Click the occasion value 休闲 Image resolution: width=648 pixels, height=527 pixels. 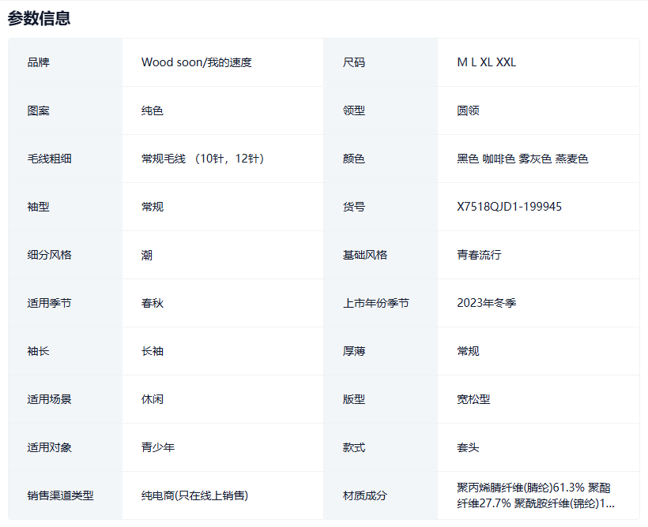[153, 399]
